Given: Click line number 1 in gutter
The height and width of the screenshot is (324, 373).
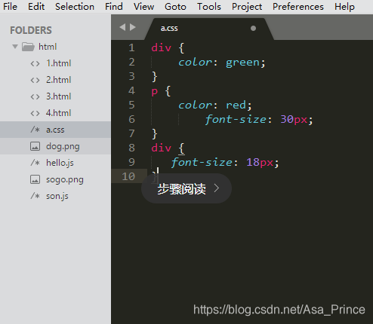Looking at the screenshot, I should coord(131,47).
